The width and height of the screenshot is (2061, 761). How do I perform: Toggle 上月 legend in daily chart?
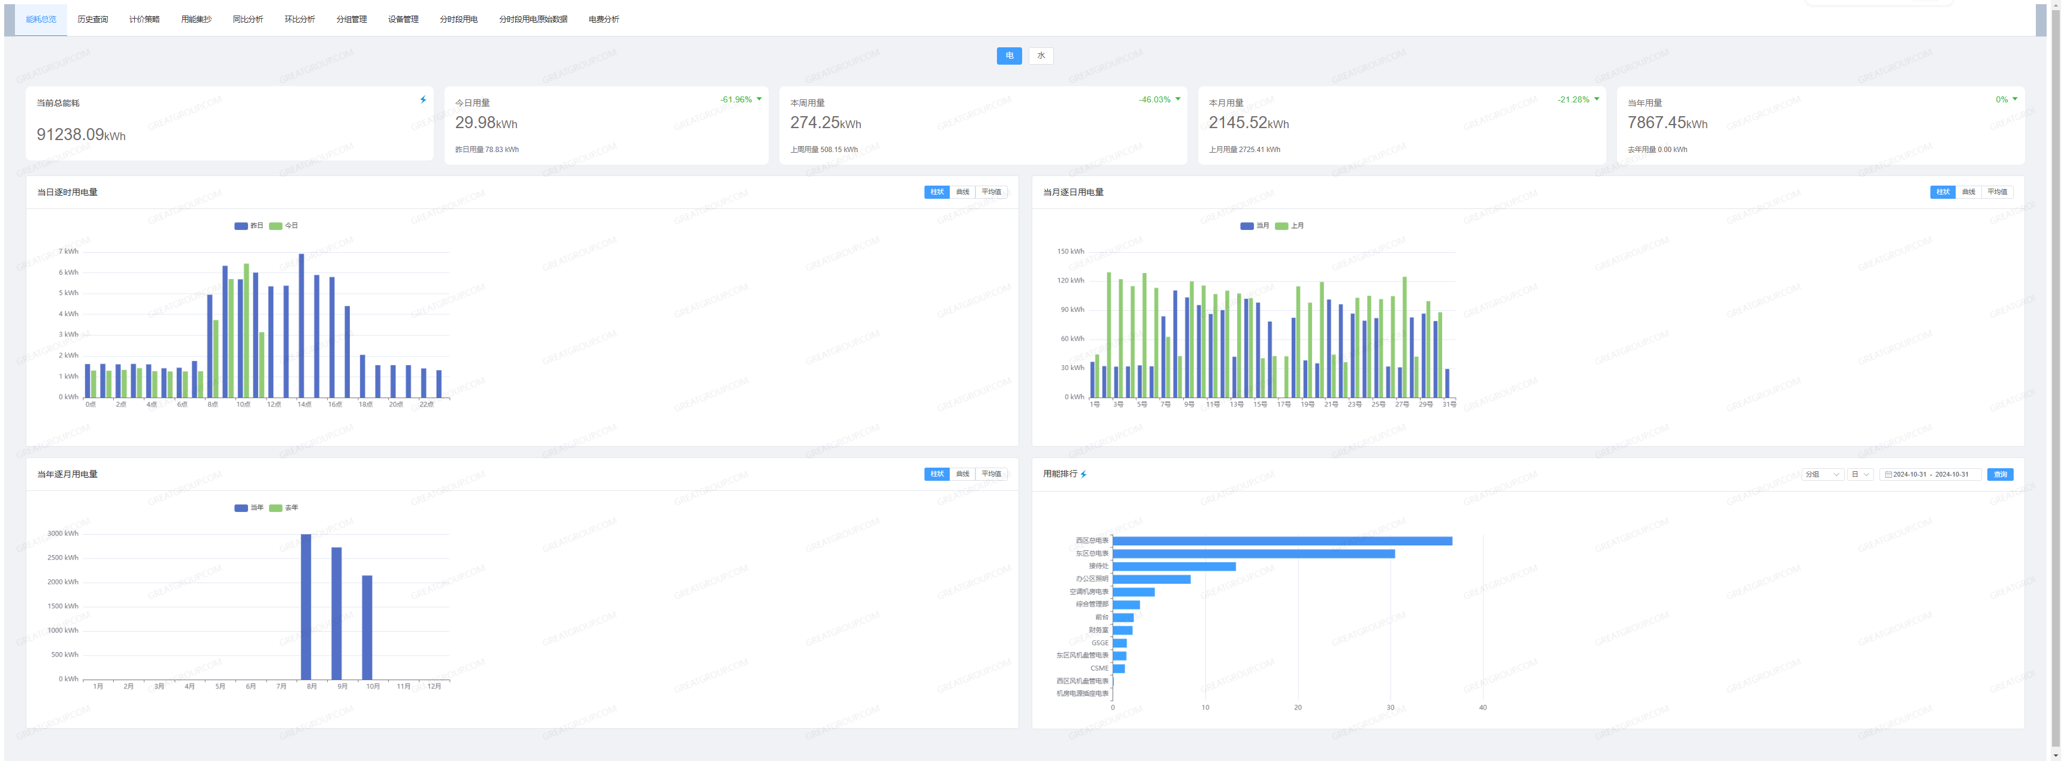point(1289,226)
